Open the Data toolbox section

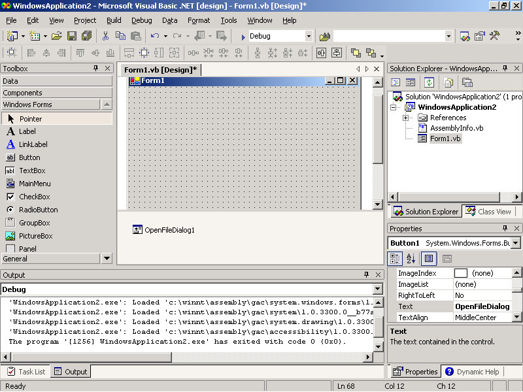coord(57,81)
